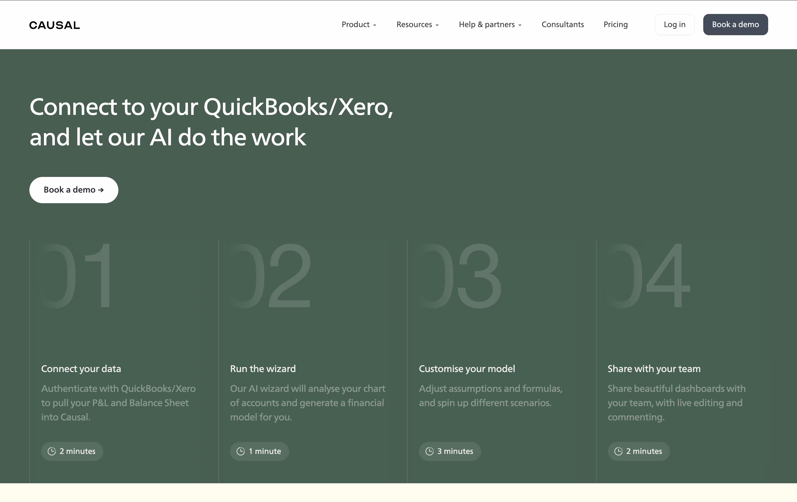Viewport: 797px width, 502px height.
Task: Open the Help & partners menu
Action: [490, 24]
